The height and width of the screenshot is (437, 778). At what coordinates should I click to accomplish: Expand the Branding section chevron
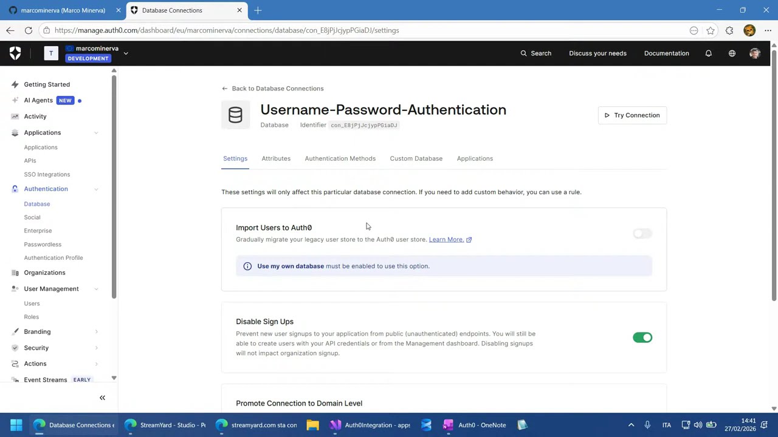pos(96,332)
